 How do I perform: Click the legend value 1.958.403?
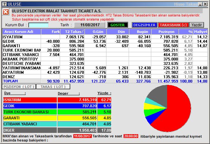point(88,130)
